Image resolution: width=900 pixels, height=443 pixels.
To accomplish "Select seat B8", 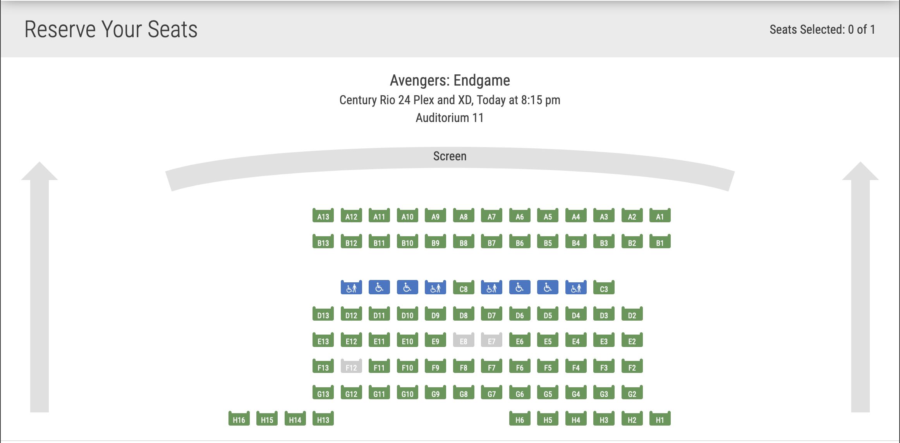I will click(x=464, y=242).
